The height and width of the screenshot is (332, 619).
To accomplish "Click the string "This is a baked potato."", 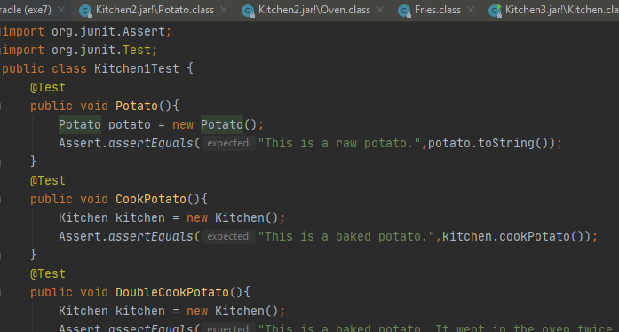I will [x=346, y=236].
